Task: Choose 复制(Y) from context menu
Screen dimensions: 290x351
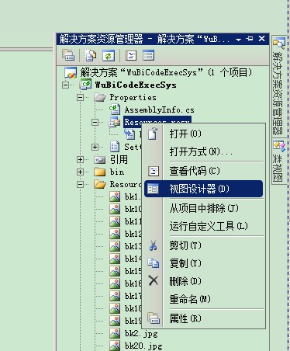Action: point(204,263)
